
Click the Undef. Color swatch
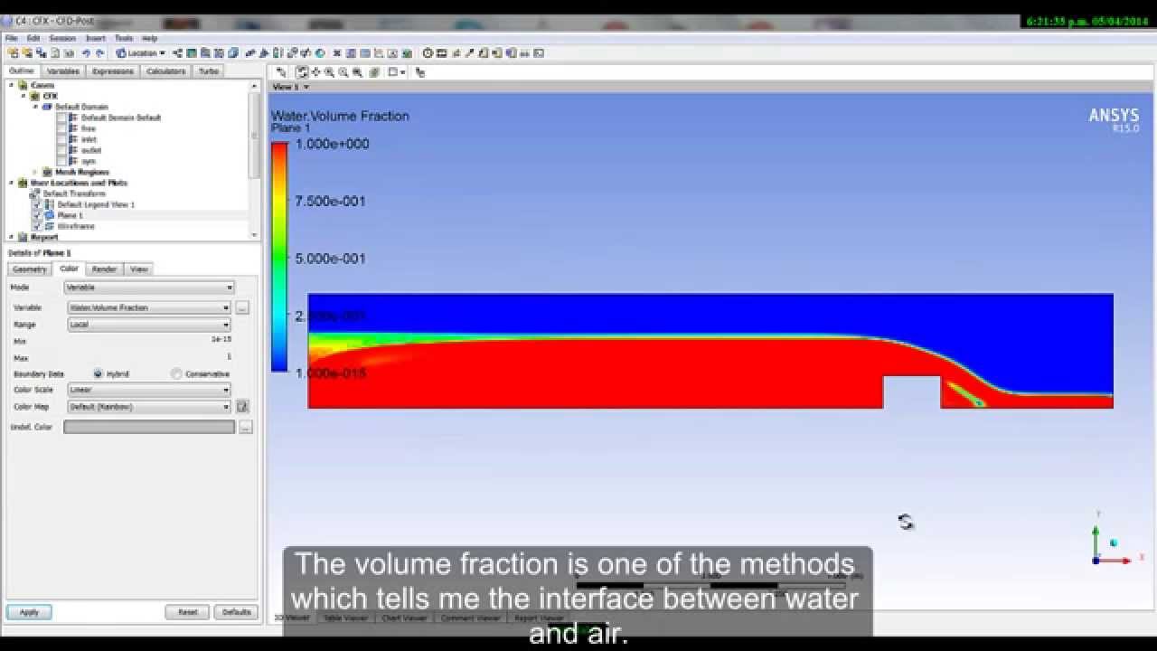coord(149,427)
